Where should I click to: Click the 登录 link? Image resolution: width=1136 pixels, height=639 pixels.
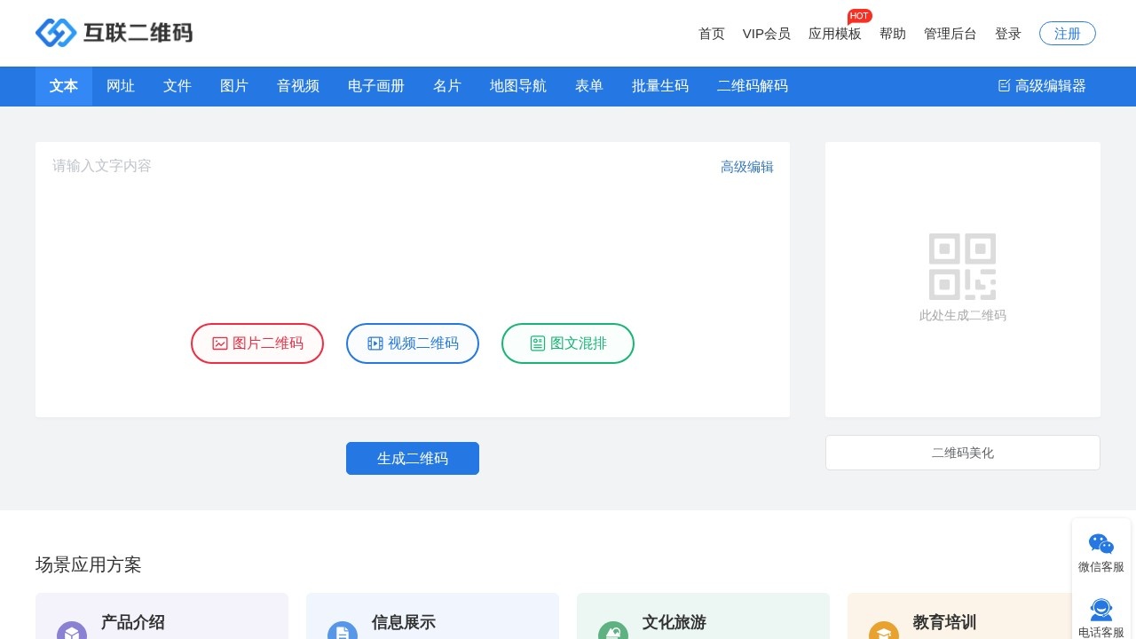point(1008,34)
